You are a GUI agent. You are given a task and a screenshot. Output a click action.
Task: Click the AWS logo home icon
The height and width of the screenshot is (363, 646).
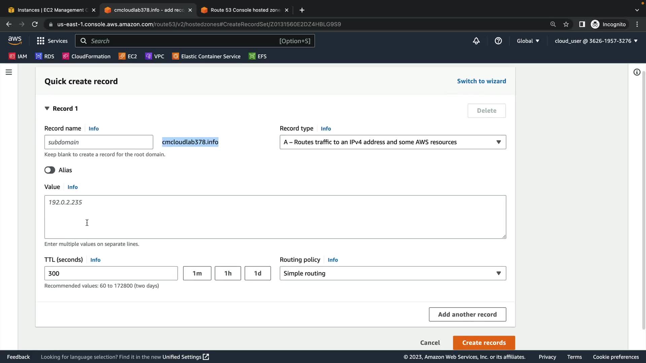click(15, 41)
